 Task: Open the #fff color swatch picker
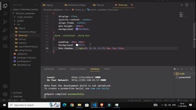[x=77, y=45]
